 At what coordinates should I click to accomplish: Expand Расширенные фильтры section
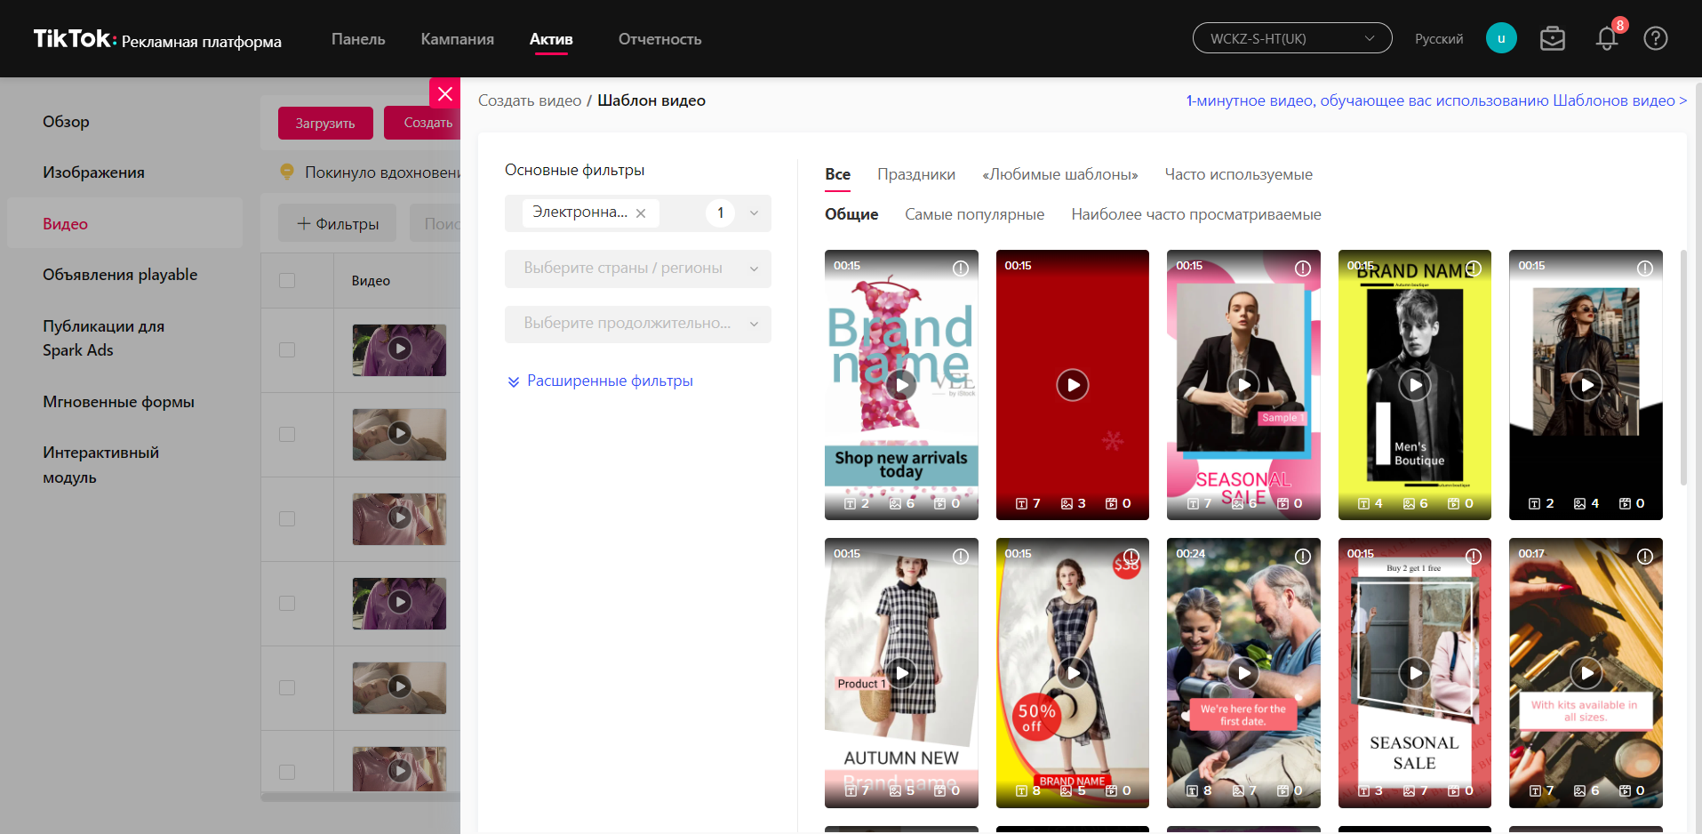coord(600,381)
